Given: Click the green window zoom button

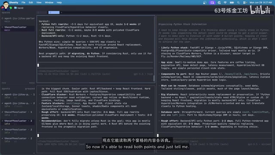Looking at the screenshot, I should 11,8.
